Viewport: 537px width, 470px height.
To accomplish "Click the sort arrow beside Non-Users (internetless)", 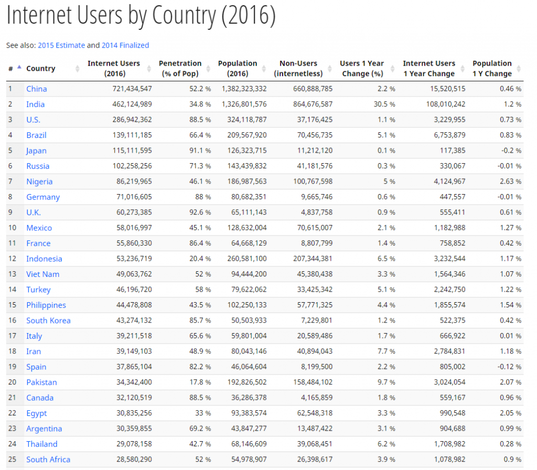I will (331, 69).
